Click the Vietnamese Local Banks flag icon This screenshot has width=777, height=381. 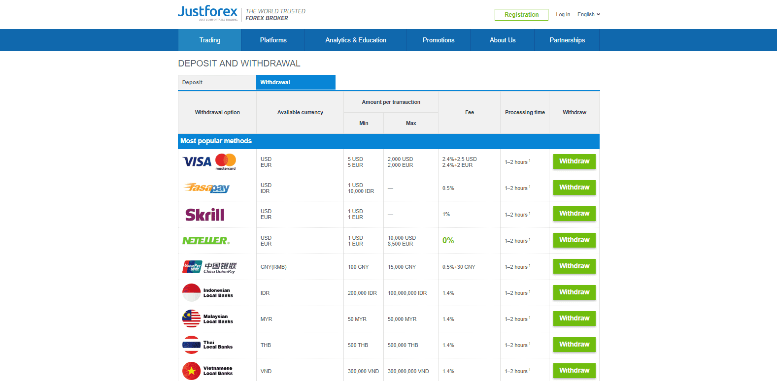192,371
